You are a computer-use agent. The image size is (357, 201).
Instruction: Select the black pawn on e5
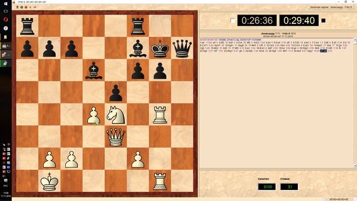(x=115, y=93)
